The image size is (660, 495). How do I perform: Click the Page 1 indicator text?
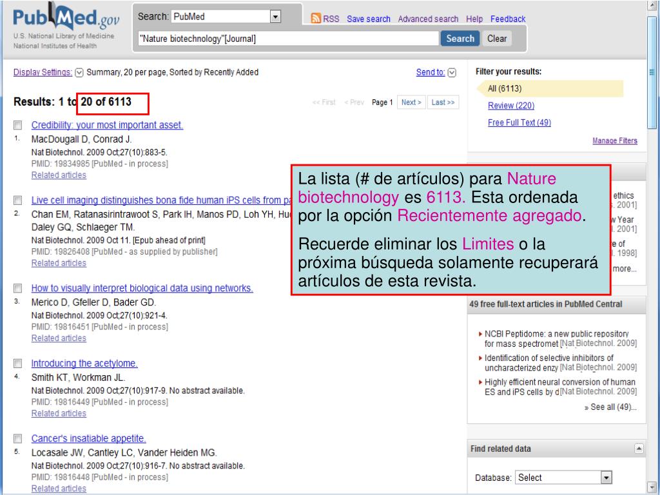tap(382, 102)
